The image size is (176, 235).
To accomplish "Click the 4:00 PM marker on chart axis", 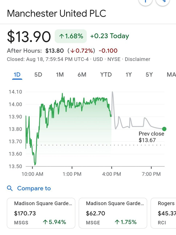I will [x=111, y=174].
